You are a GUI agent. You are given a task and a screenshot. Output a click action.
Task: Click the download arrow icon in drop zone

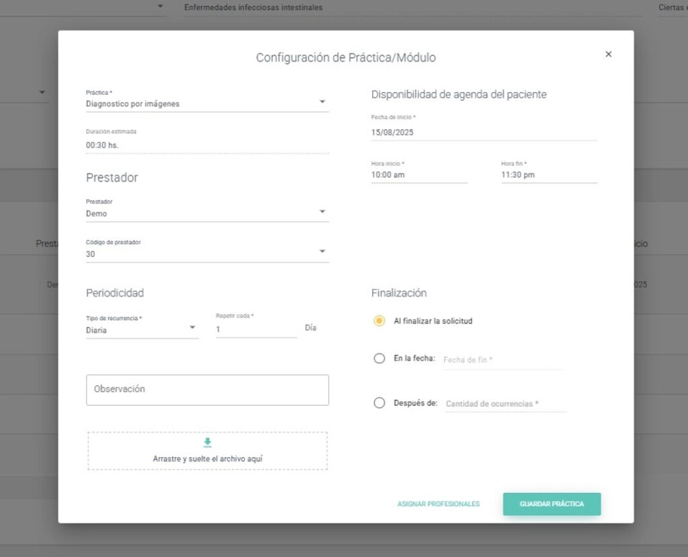point(208,442)
